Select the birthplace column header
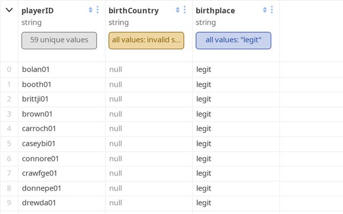 (x=215, y=11)
